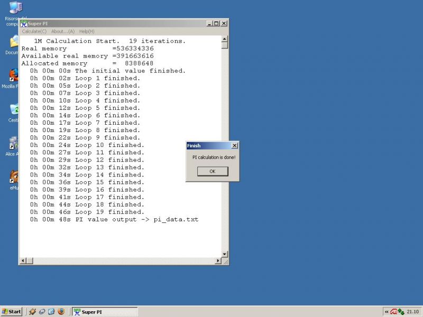Close the Finish dialog
Viewport: 423px width, 317px height.
235,146
